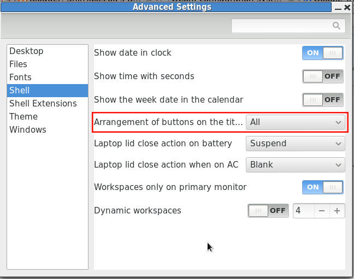Go to the Fonts category

[20, 78]
